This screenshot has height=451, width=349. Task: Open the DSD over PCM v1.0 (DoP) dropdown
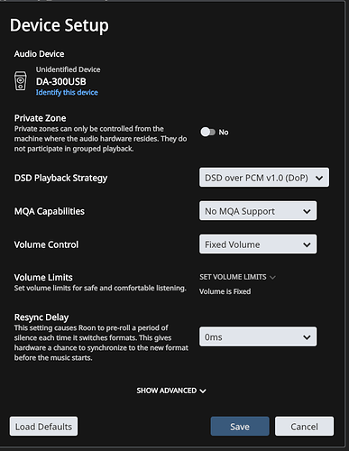(264, 178)
